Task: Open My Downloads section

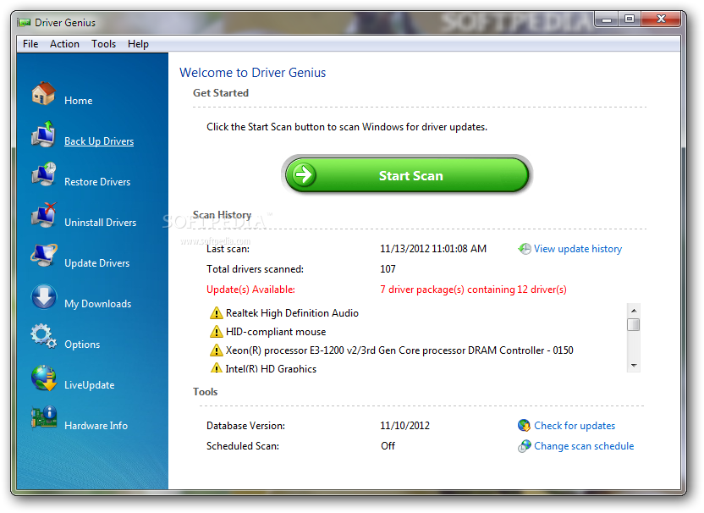Action: tap(98, 304)
